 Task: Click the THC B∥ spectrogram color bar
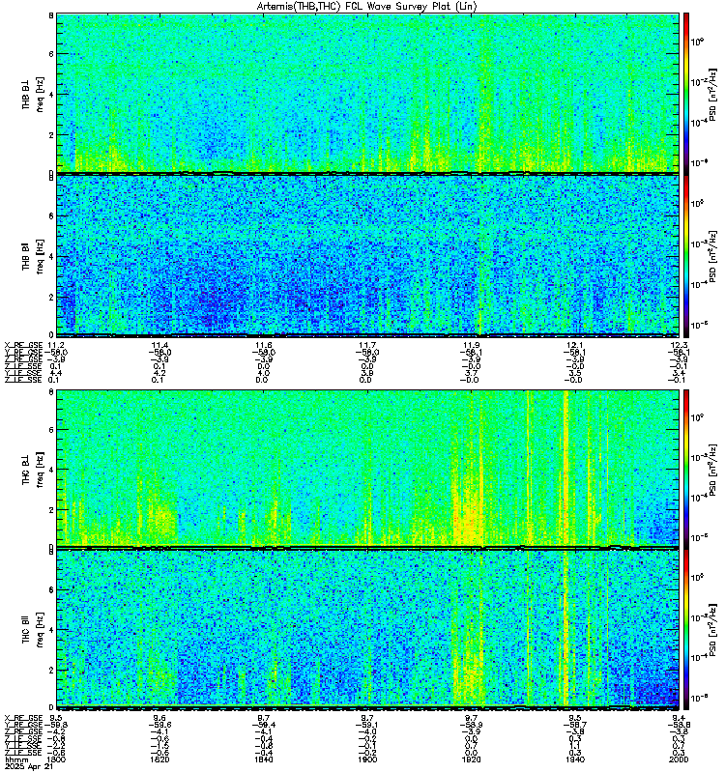[x=686, y=630]
